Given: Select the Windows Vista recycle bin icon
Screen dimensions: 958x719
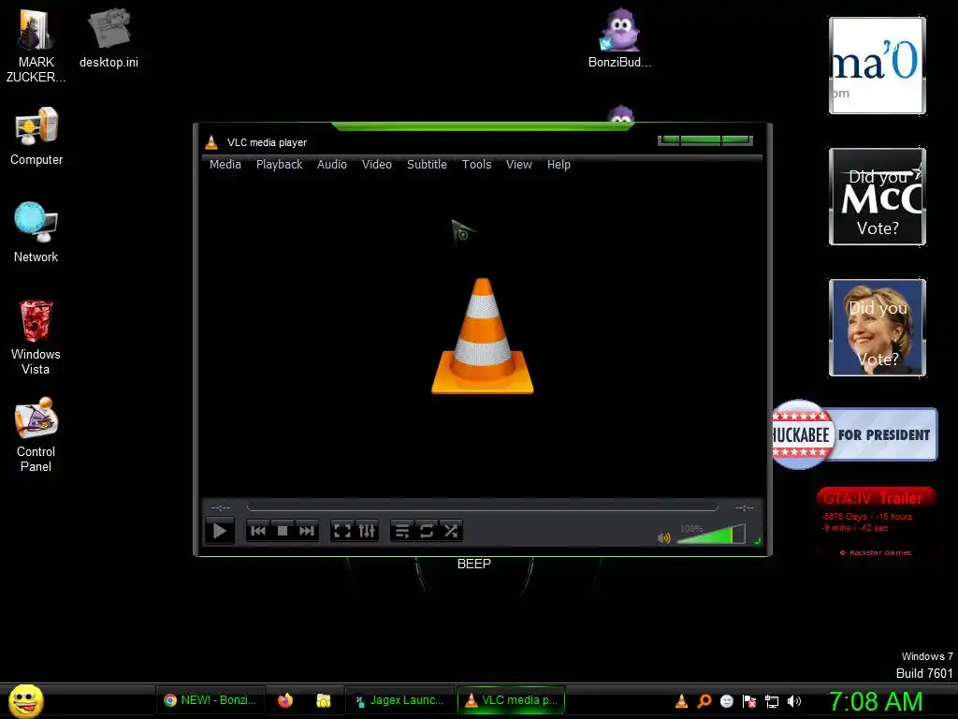Looking at the screenshot, I should pyautogui.click(x=36, y=337).
